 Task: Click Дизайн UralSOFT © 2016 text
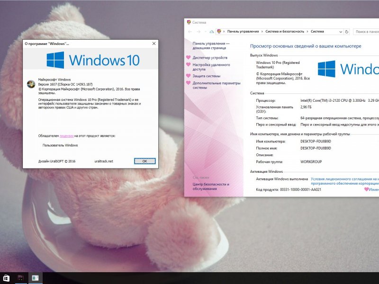(x=57, y=161)
